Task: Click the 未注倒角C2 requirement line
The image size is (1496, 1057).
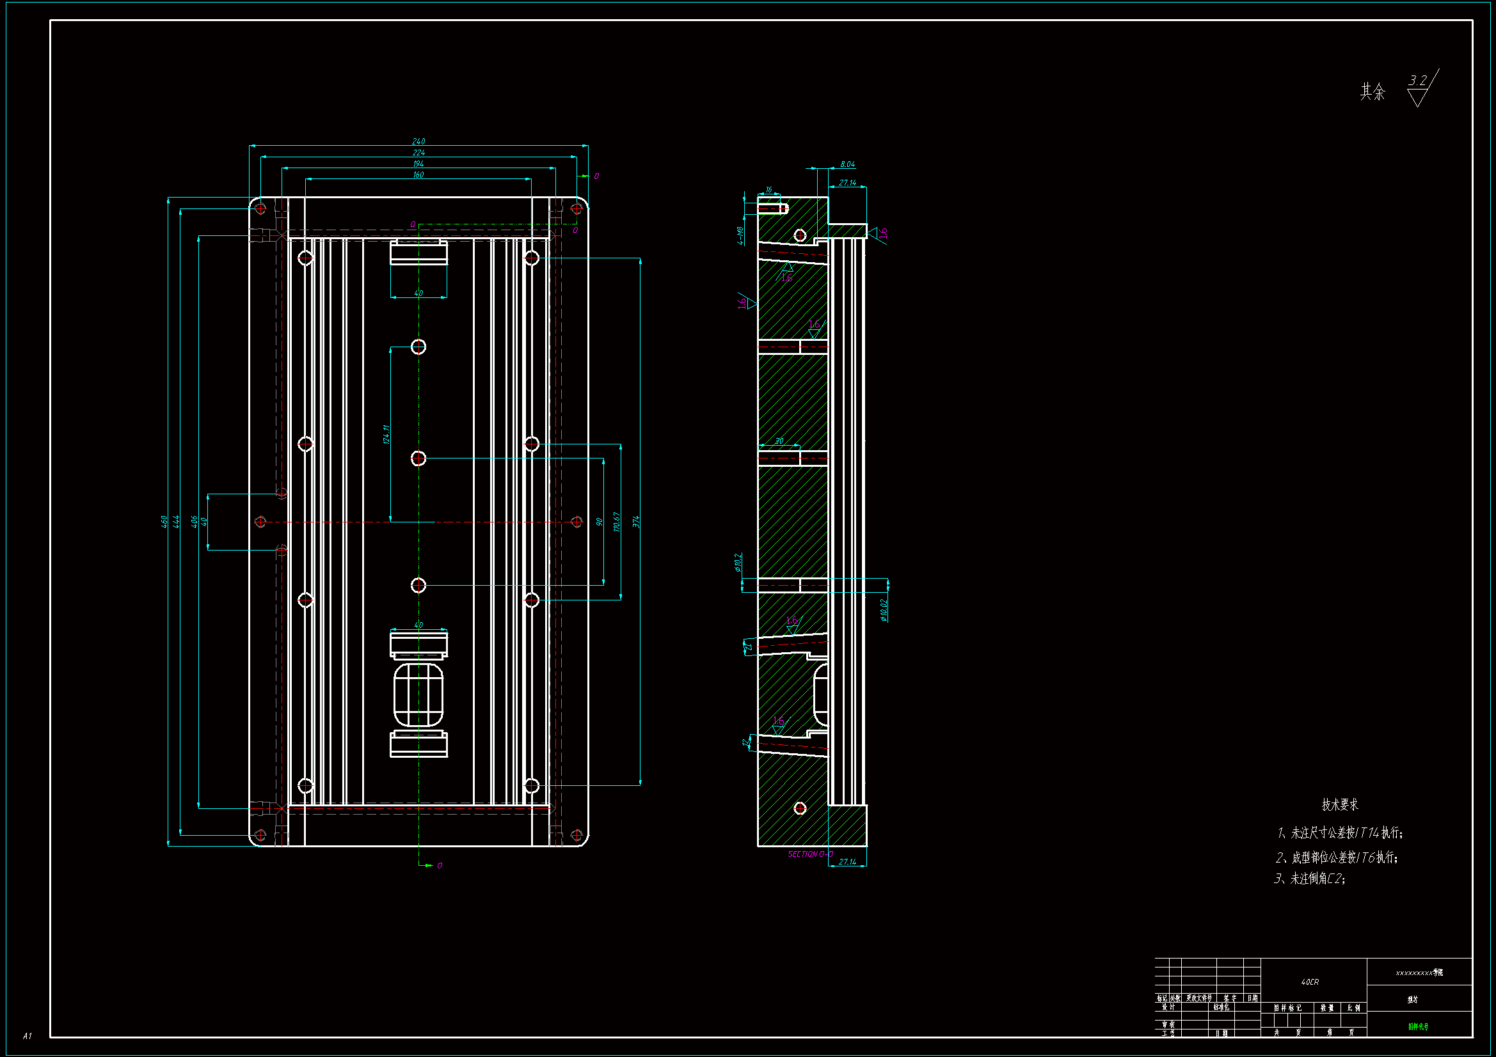Action: [x=1310, y=879]
